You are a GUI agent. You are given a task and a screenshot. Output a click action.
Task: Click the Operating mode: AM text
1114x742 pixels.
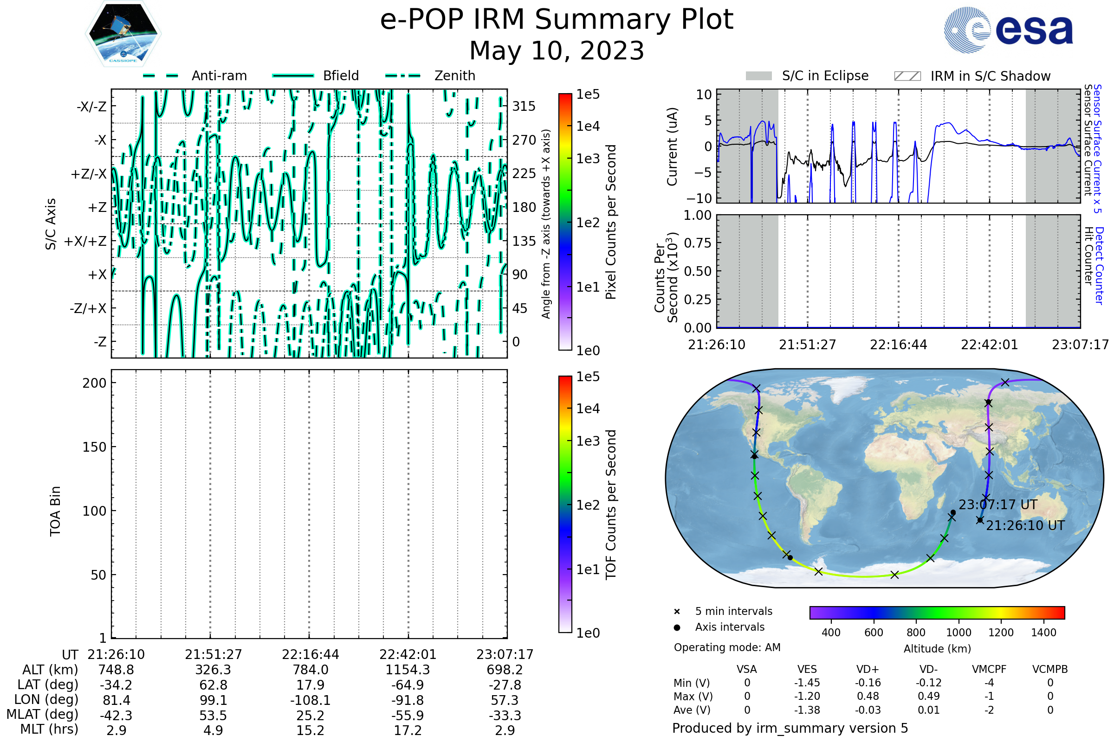(727, 647)
